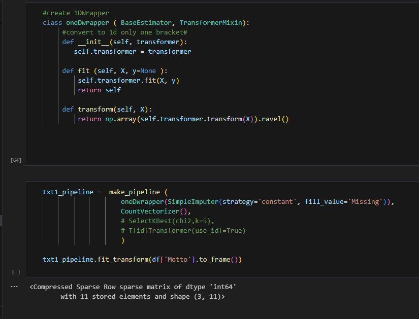Screen dimensions: 419x319
Task: Click 'fit_transform' in the last code line
Action: 123,260
